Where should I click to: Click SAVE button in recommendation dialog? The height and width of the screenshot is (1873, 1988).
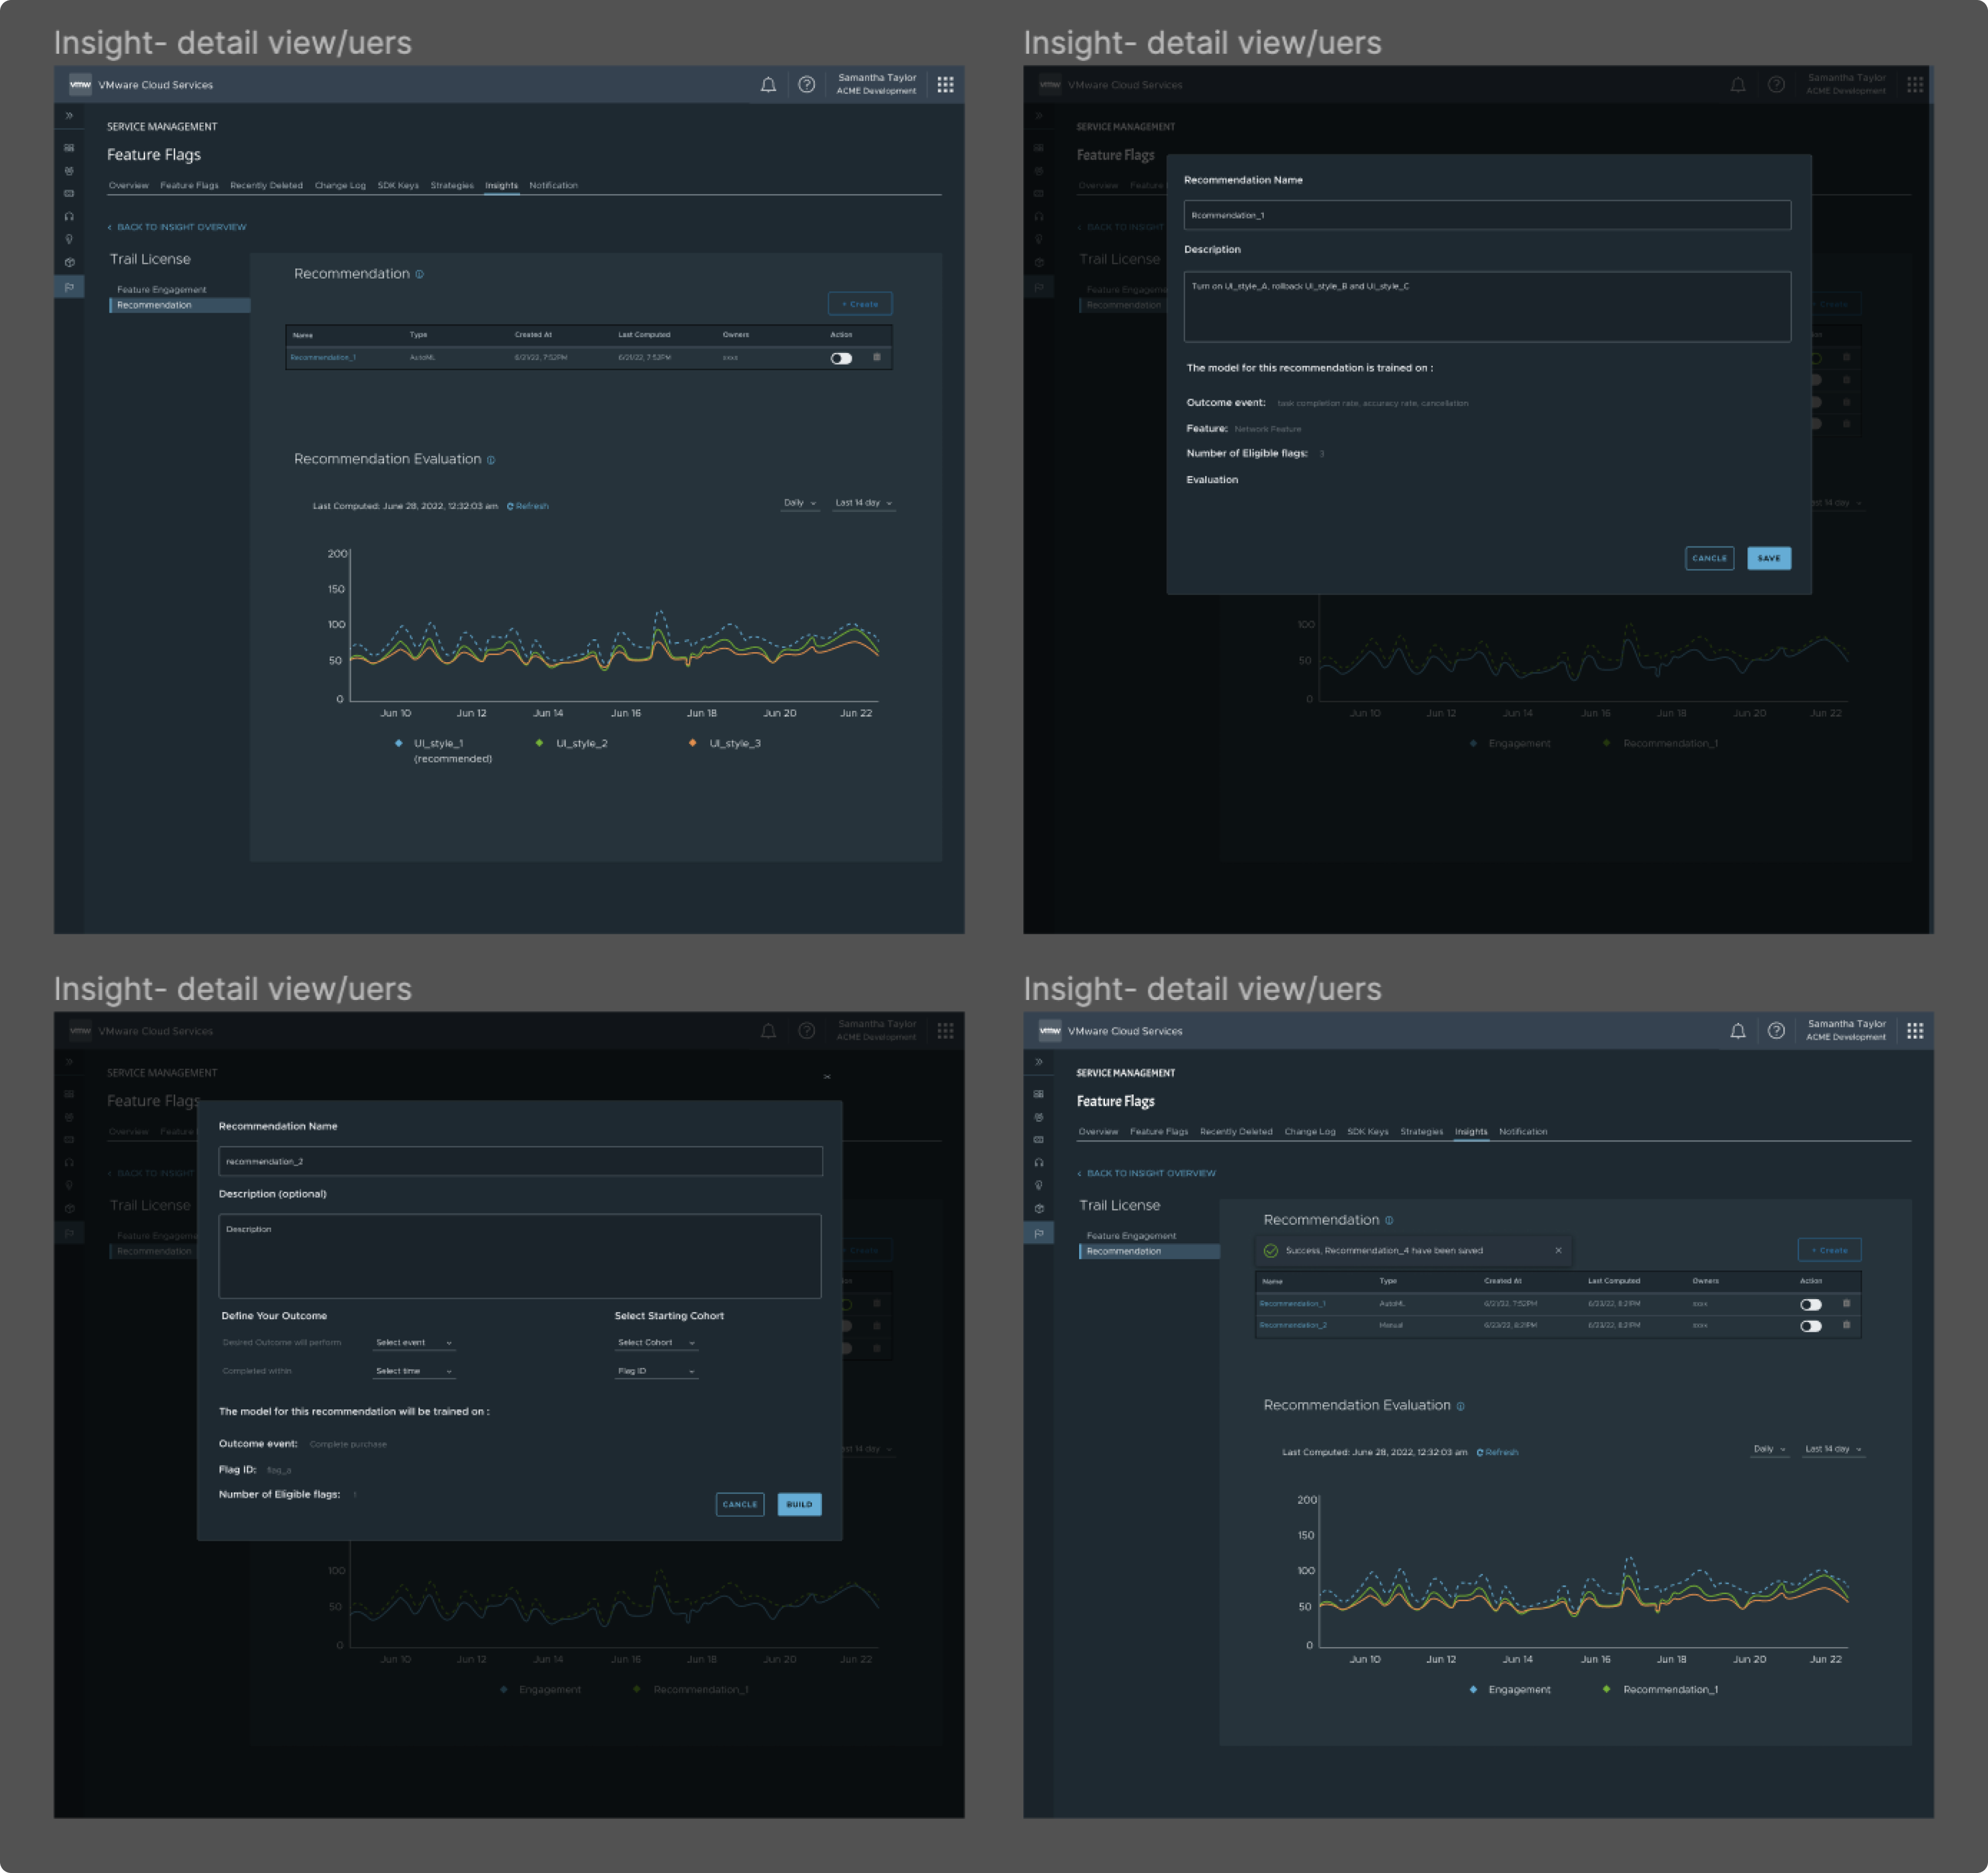coord(1769,558)
